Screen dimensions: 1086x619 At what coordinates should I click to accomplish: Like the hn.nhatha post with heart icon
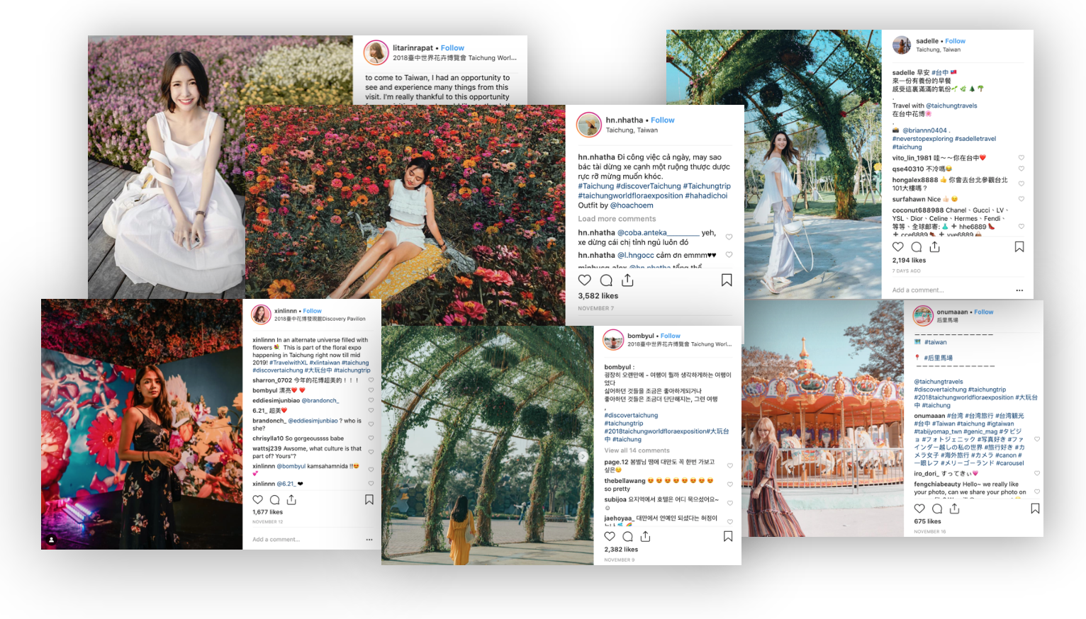(x=585, y=280)
